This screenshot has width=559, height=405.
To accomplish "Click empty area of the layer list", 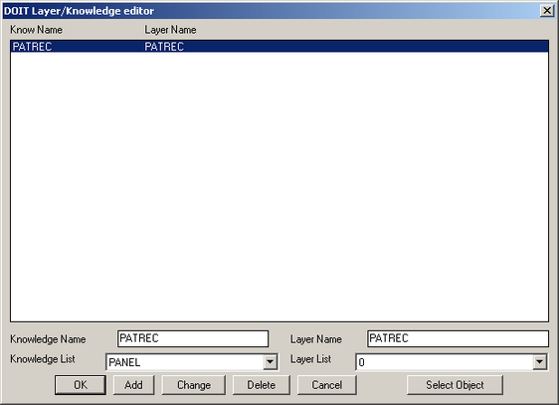I will [279, 185].
